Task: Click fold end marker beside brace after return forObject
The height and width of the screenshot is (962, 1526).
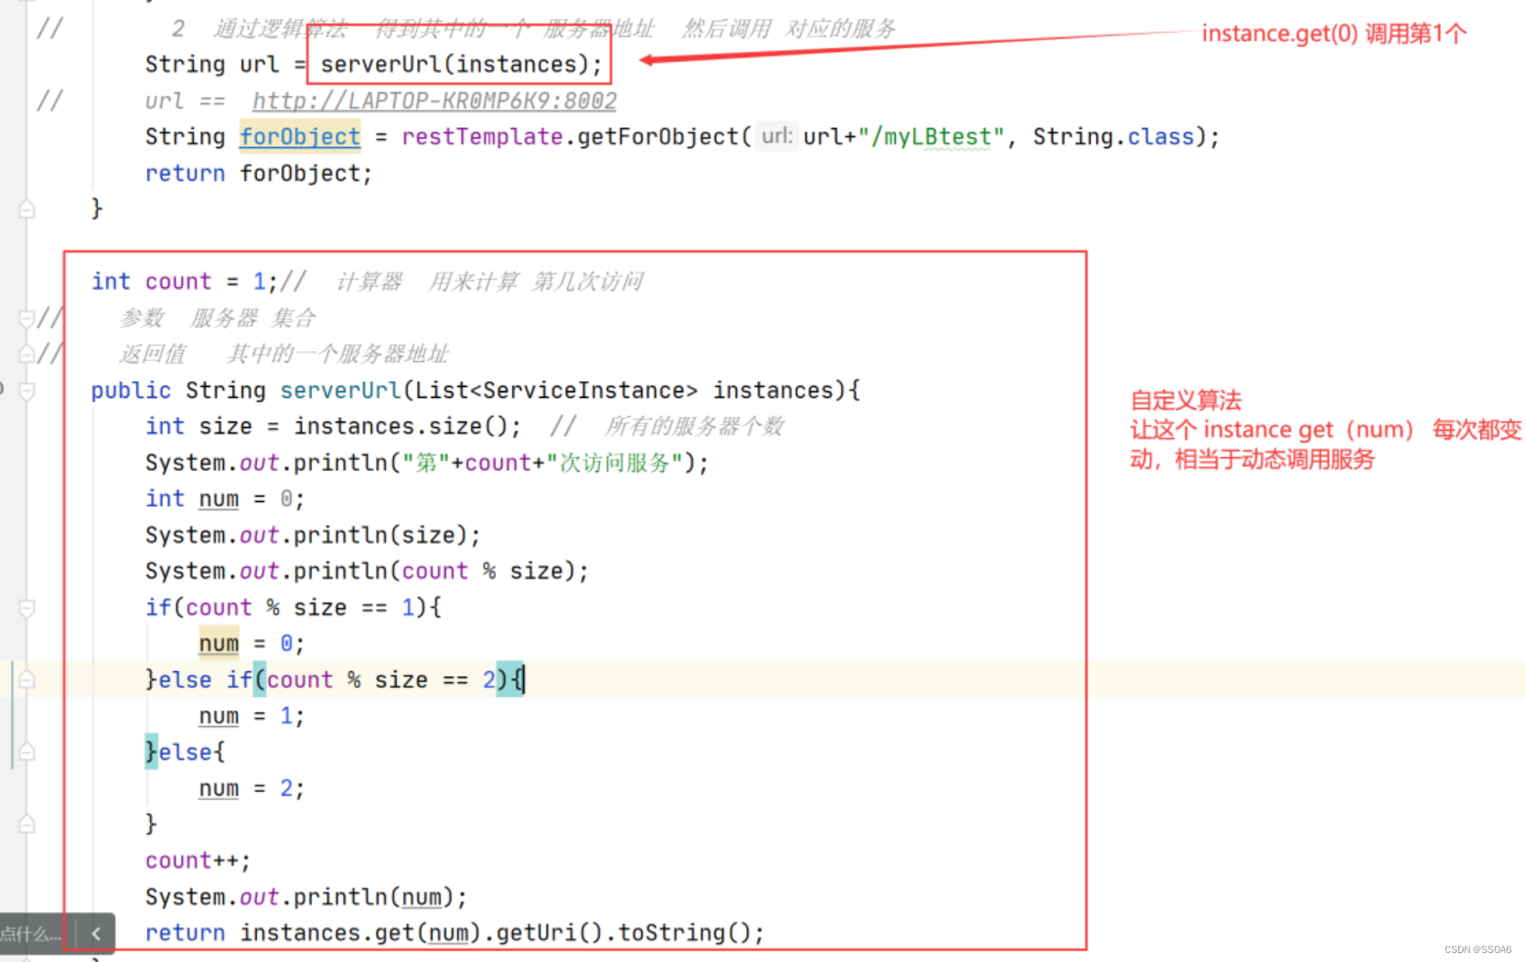Action: click(x=27, y=209)
